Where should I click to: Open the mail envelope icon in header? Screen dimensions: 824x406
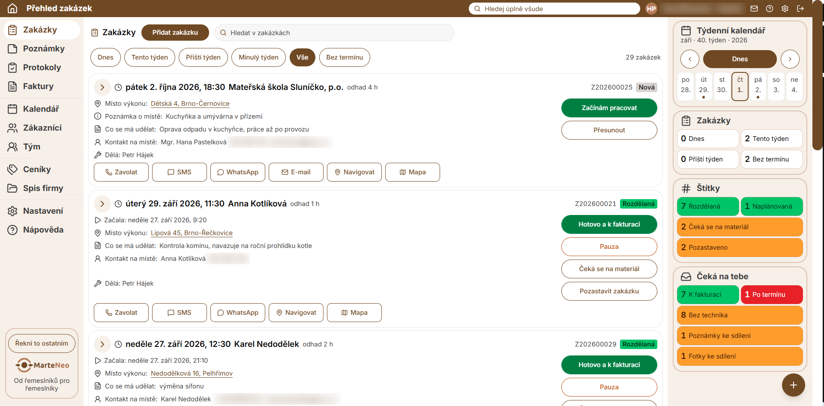pos(754,9)
